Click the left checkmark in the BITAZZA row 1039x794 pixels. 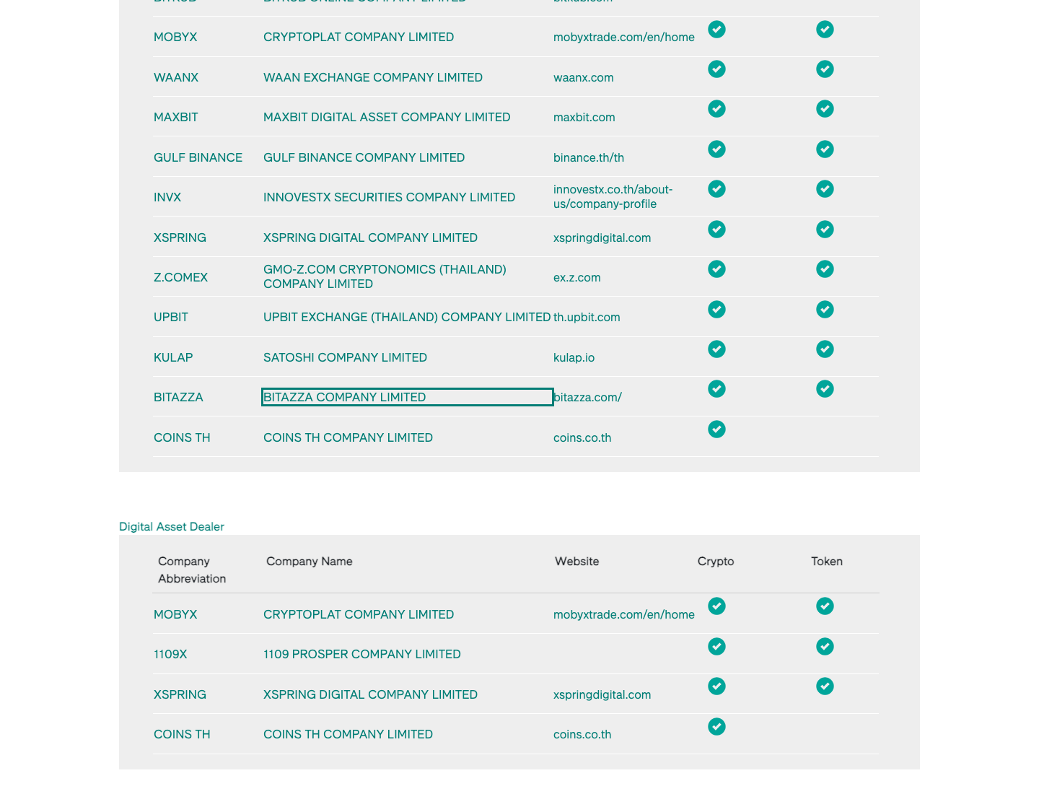pyautogui.click(x=716, y=389)
